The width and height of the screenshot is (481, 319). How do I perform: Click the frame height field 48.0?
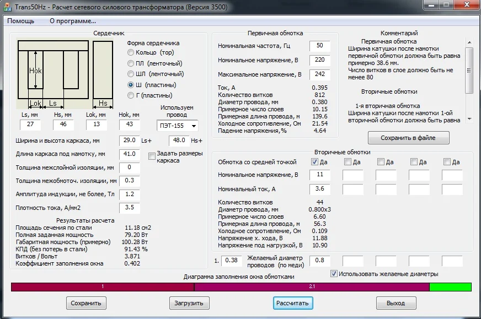(179, 140)
